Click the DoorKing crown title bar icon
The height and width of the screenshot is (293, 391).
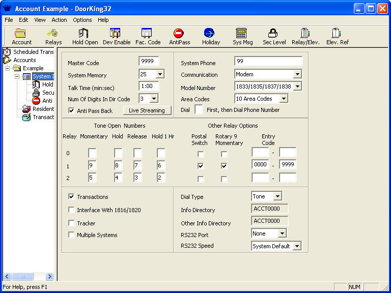coord(7,9)
